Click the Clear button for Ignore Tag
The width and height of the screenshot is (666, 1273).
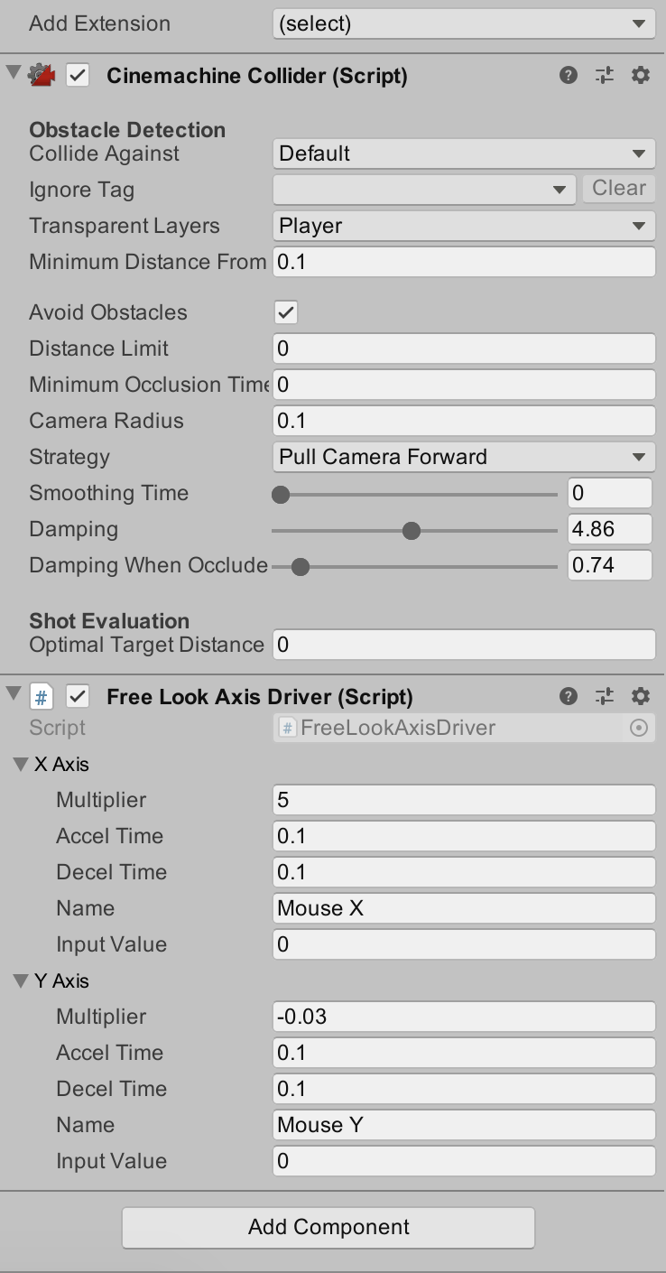(619, 189)
